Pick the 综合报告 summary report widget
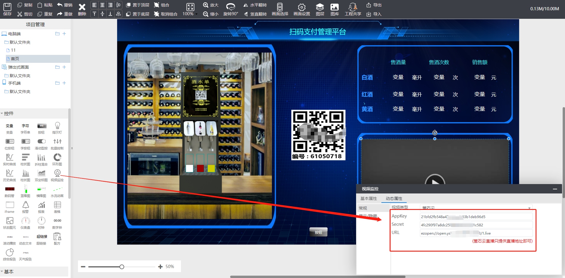The height and width of the screenshot is (278, 565). tap(9, 255)
